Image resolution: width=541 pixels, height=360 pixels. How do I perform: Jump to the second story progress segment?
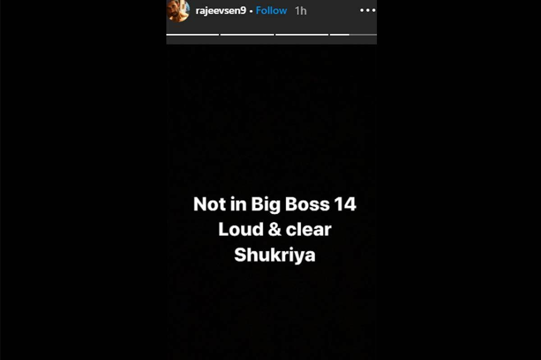[x=247, y=34]
